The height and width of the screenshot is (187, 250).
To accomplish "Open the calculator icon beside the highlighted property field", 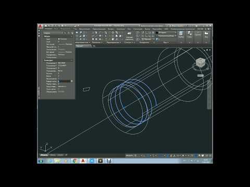I will tap(72, 81).
